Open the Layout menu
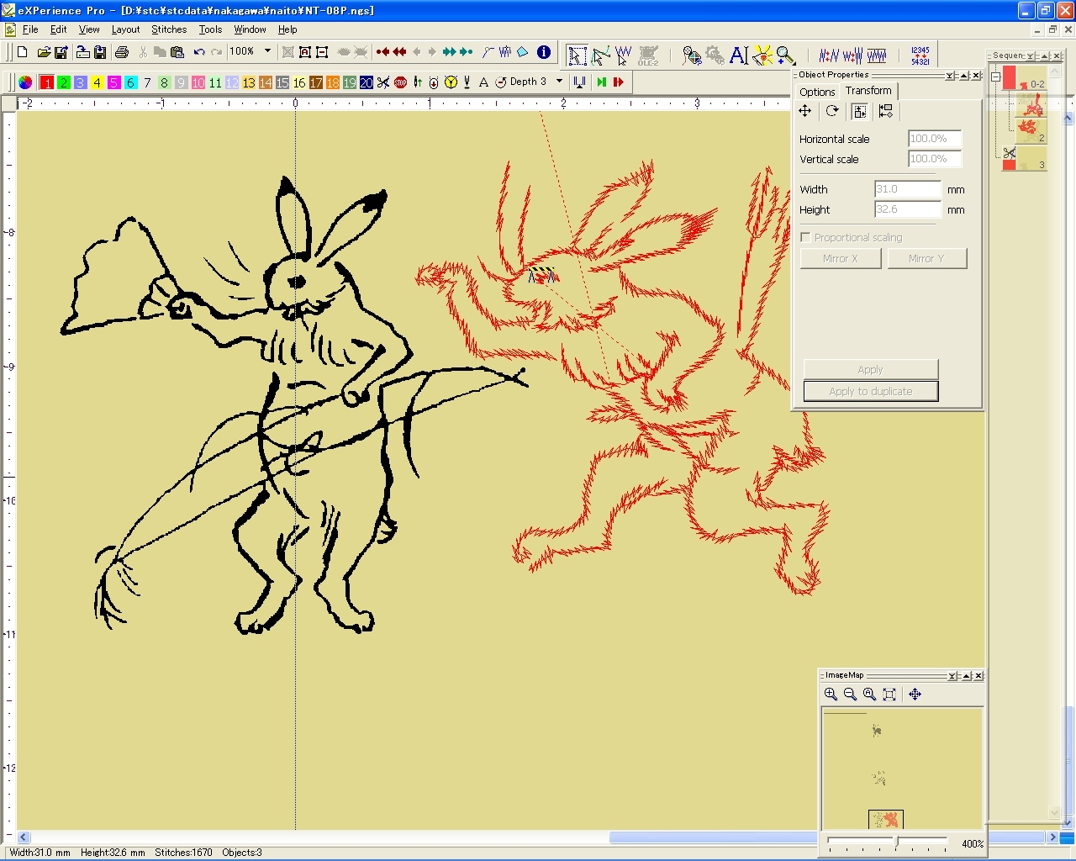 125,29
